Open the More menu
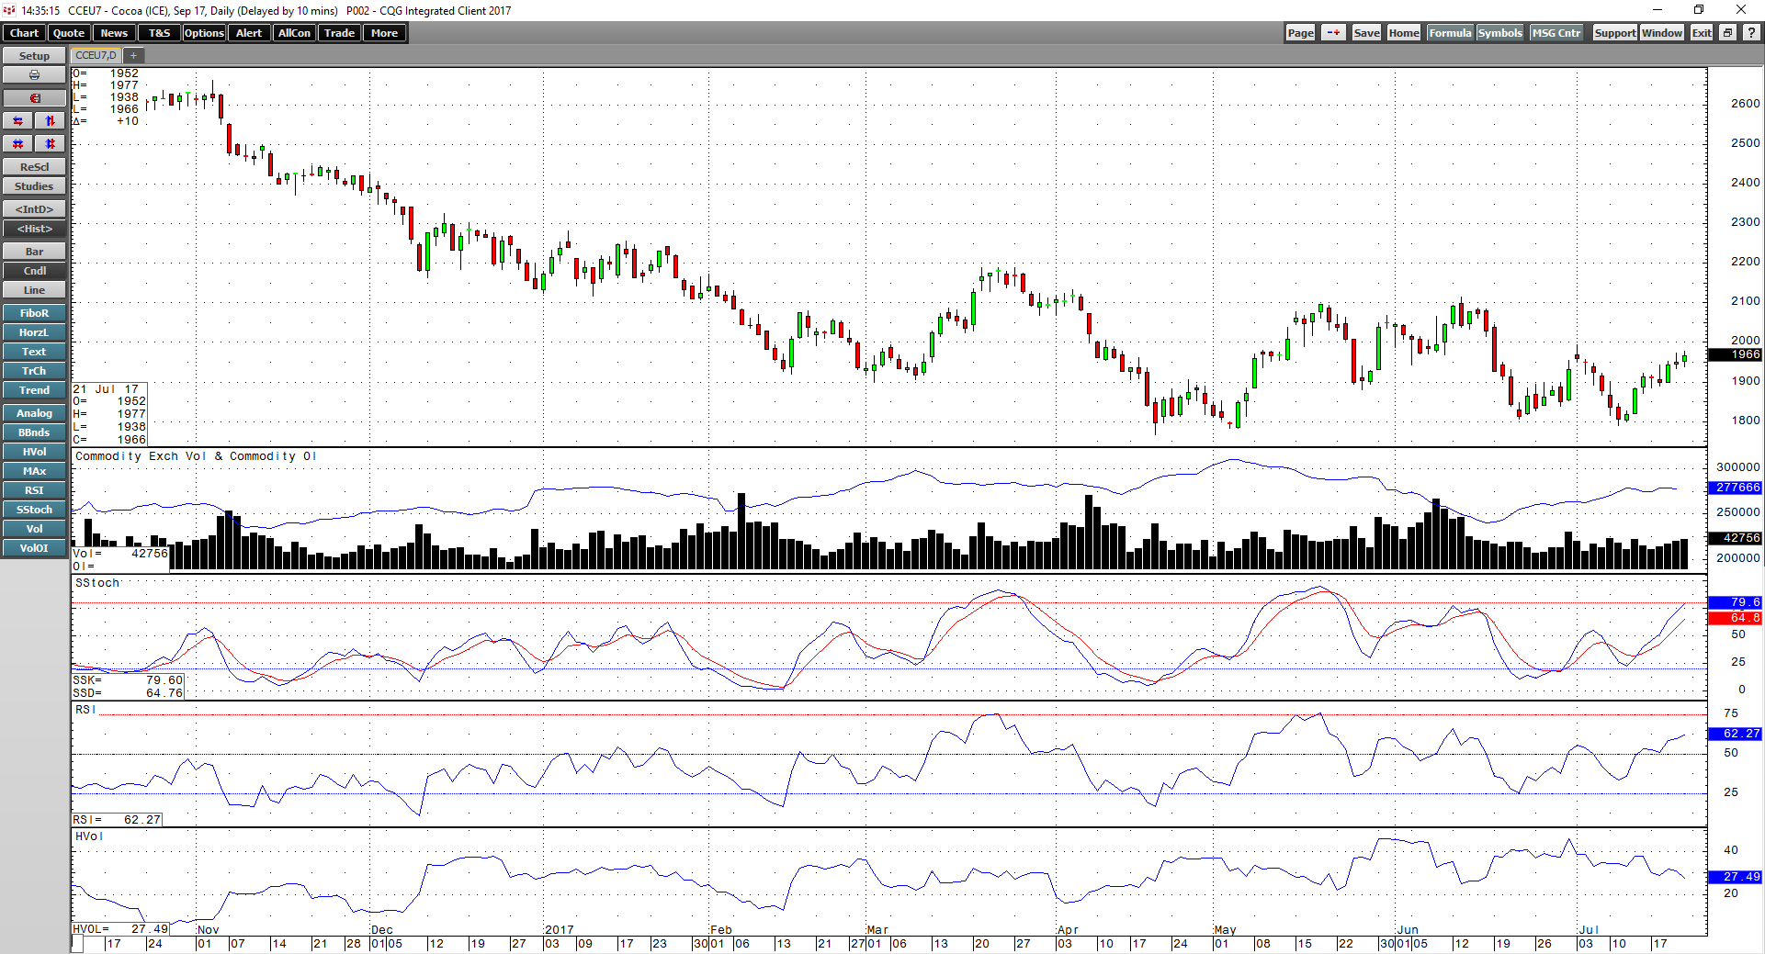The height and width of the screenshot is (954, 1765). (x=384, y=32)
